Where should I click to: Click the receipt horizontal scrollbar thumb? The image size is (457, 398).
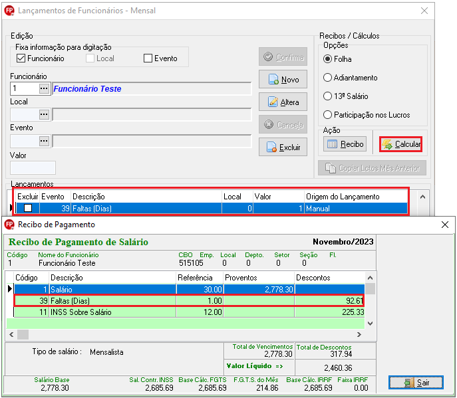point(23,334)
